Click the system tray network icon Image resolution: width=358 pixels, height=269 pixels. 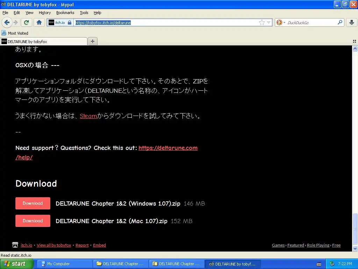coord(332,264)
